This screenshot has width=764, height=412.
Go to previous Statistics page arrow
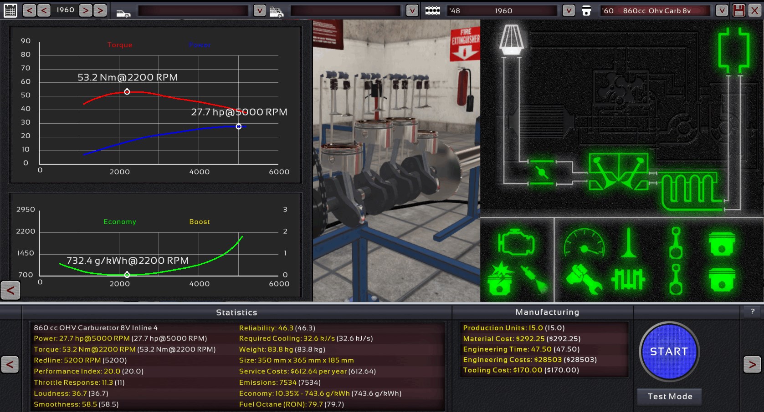click(x=10, y=364)
